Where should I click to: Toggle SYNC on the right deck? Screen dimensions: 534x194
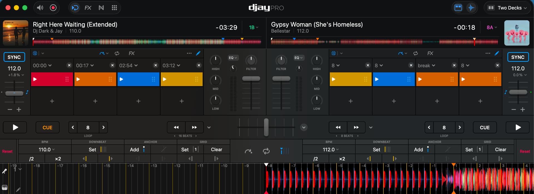click(518, 57)
